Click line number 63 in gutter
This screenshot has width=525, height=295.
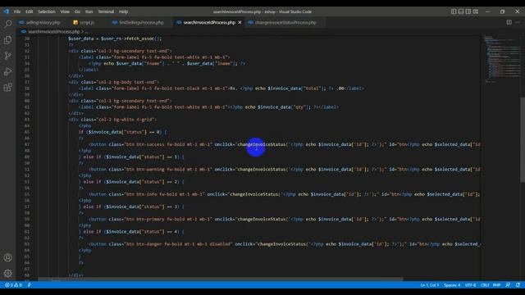(x=27, y=244)
